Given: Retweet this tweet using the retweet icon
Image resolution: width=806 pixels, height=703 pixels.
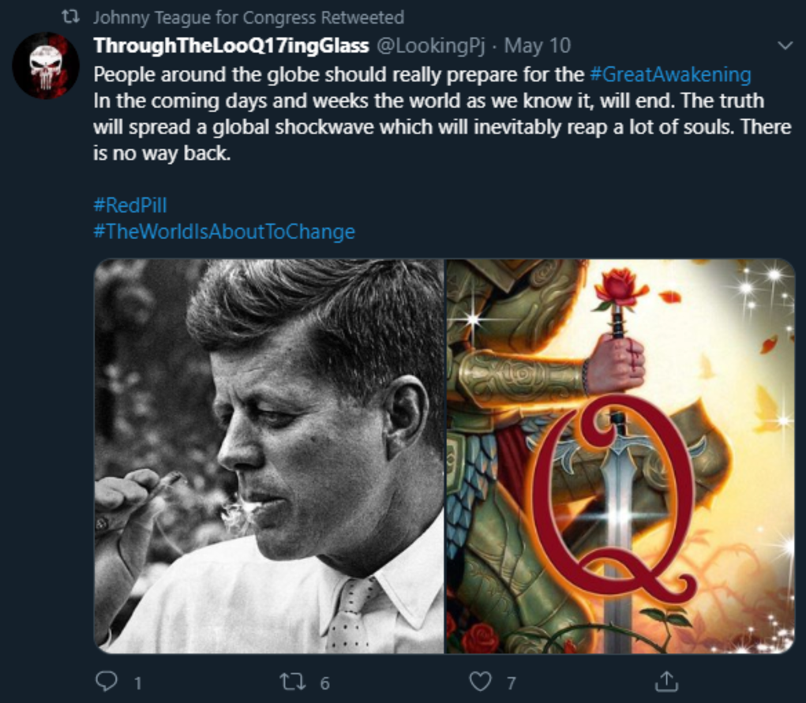Looking at the screenshot, I should [x=292, y=681].
